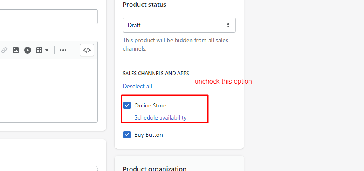Click the insert image icon
This screenshot has height=171, width=364.
point(16,50)
